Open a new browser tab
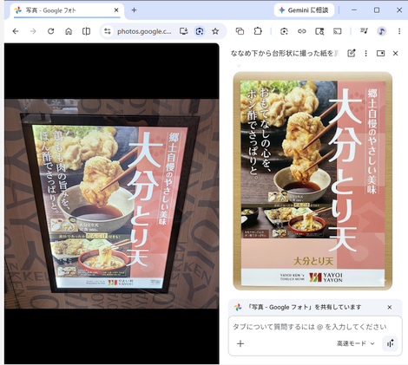The image size is (408, 365). point(134,10)
